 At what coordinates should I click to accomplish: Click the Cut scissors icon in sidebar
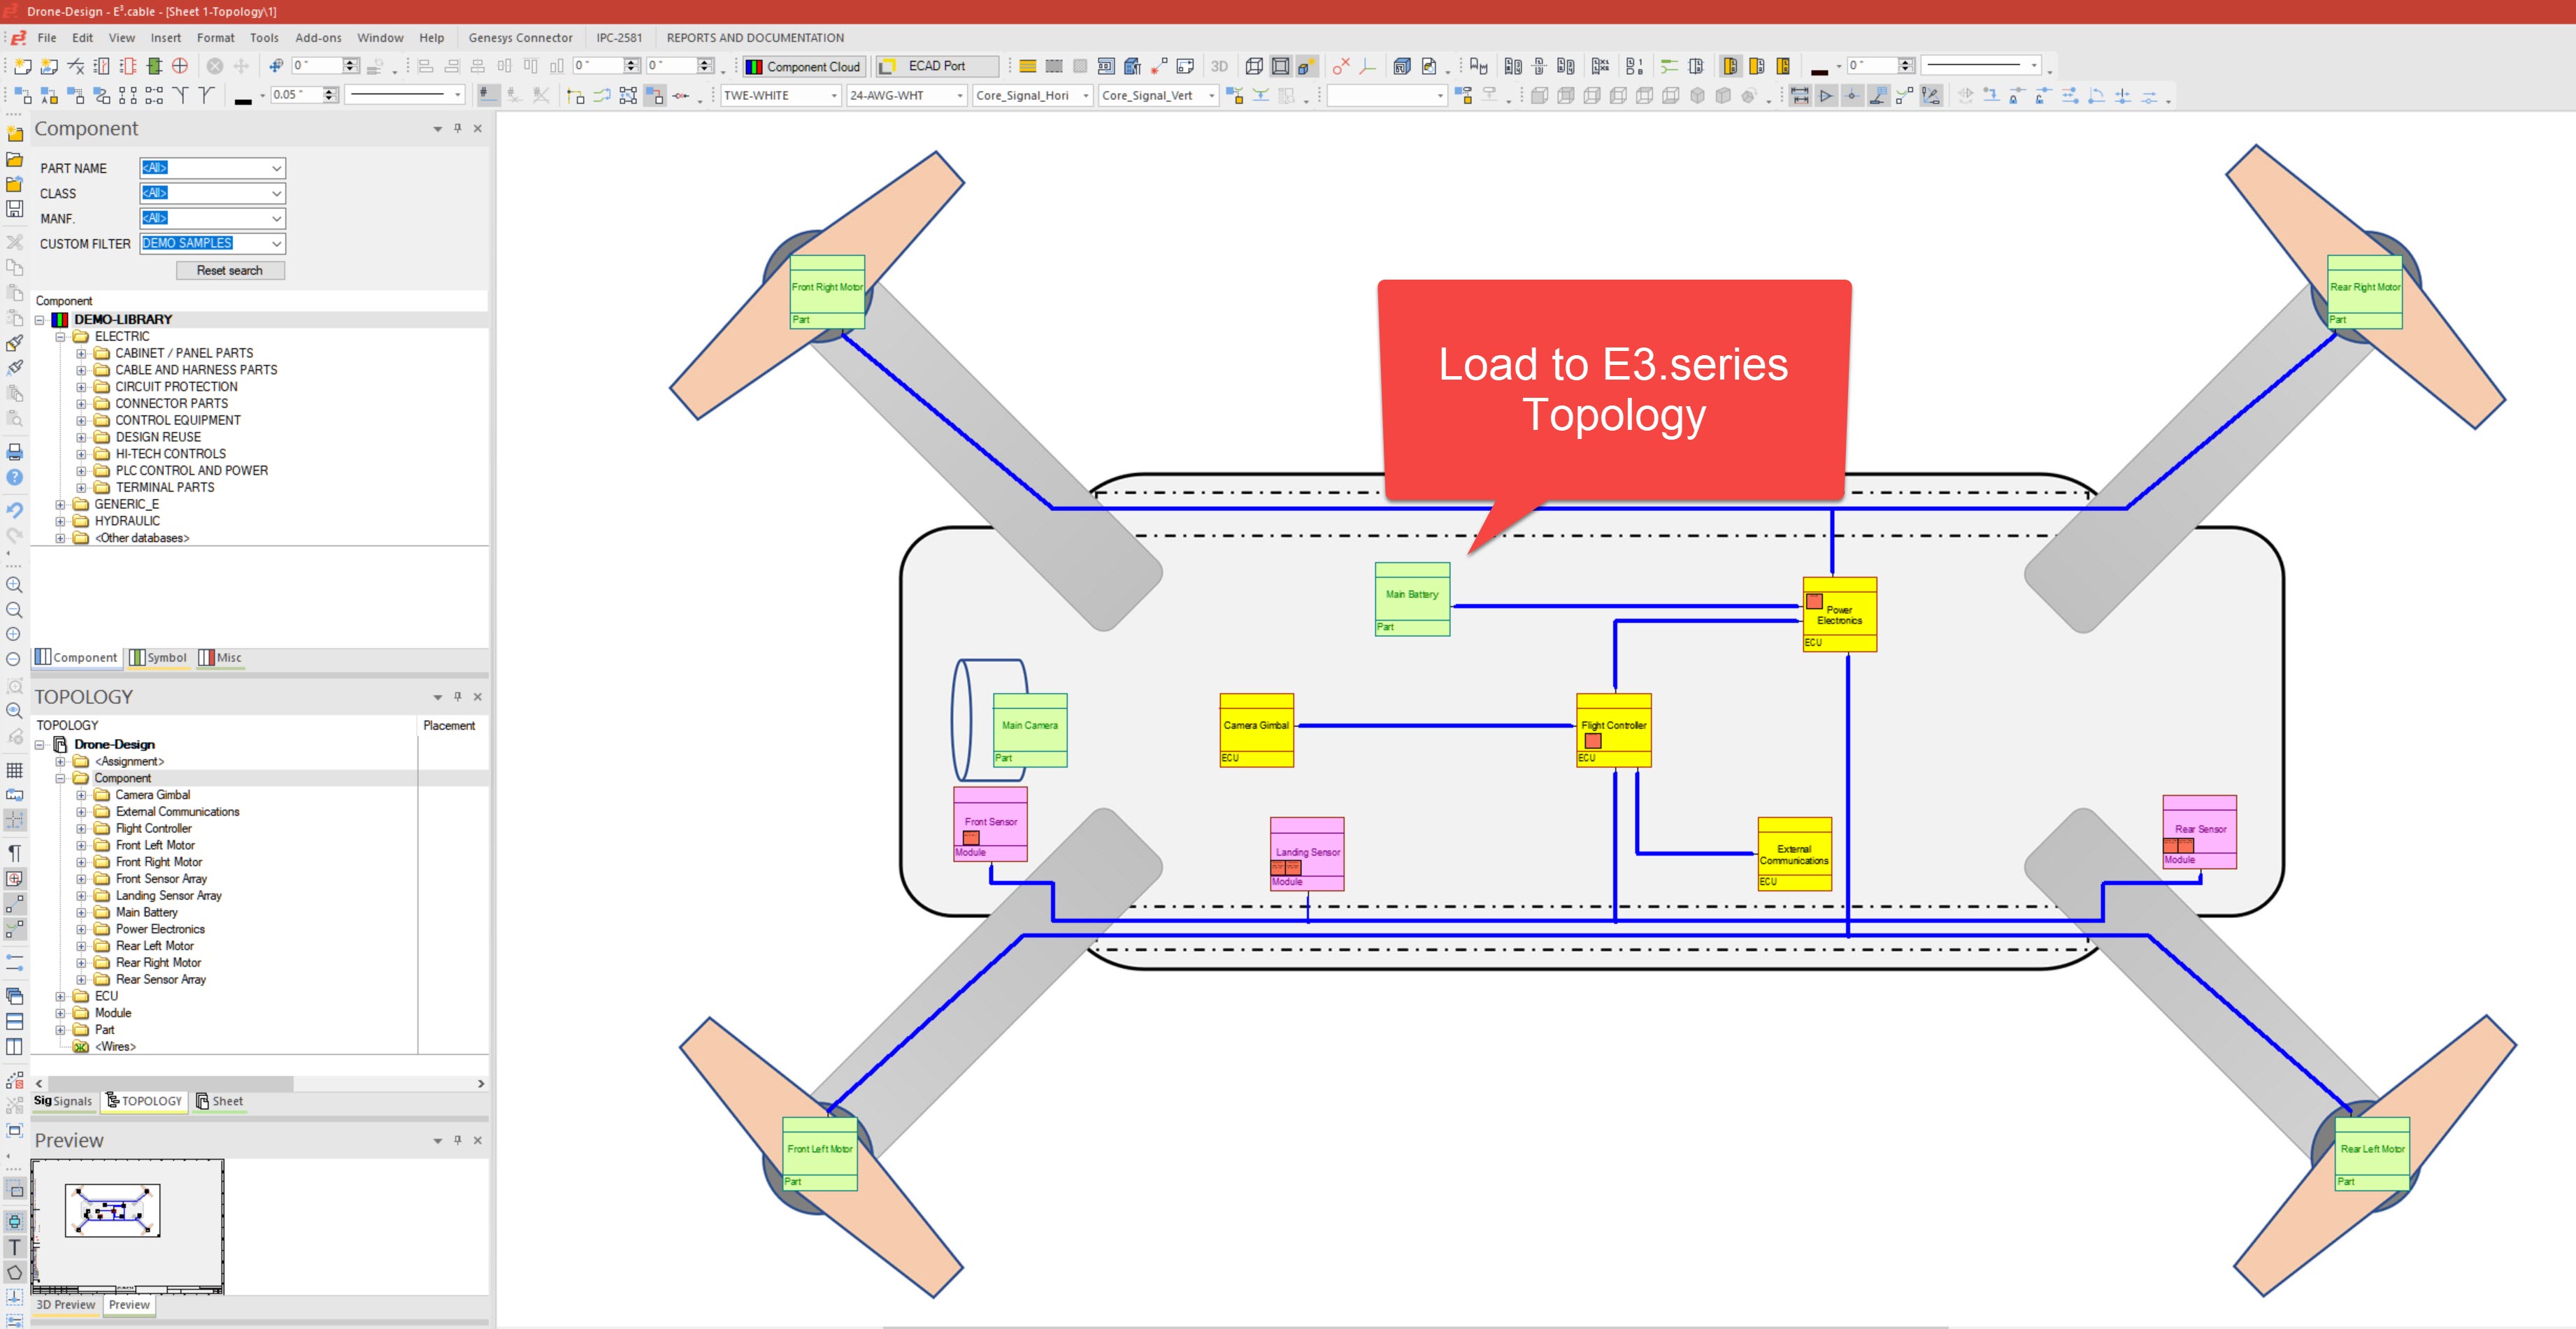(14, 242)
